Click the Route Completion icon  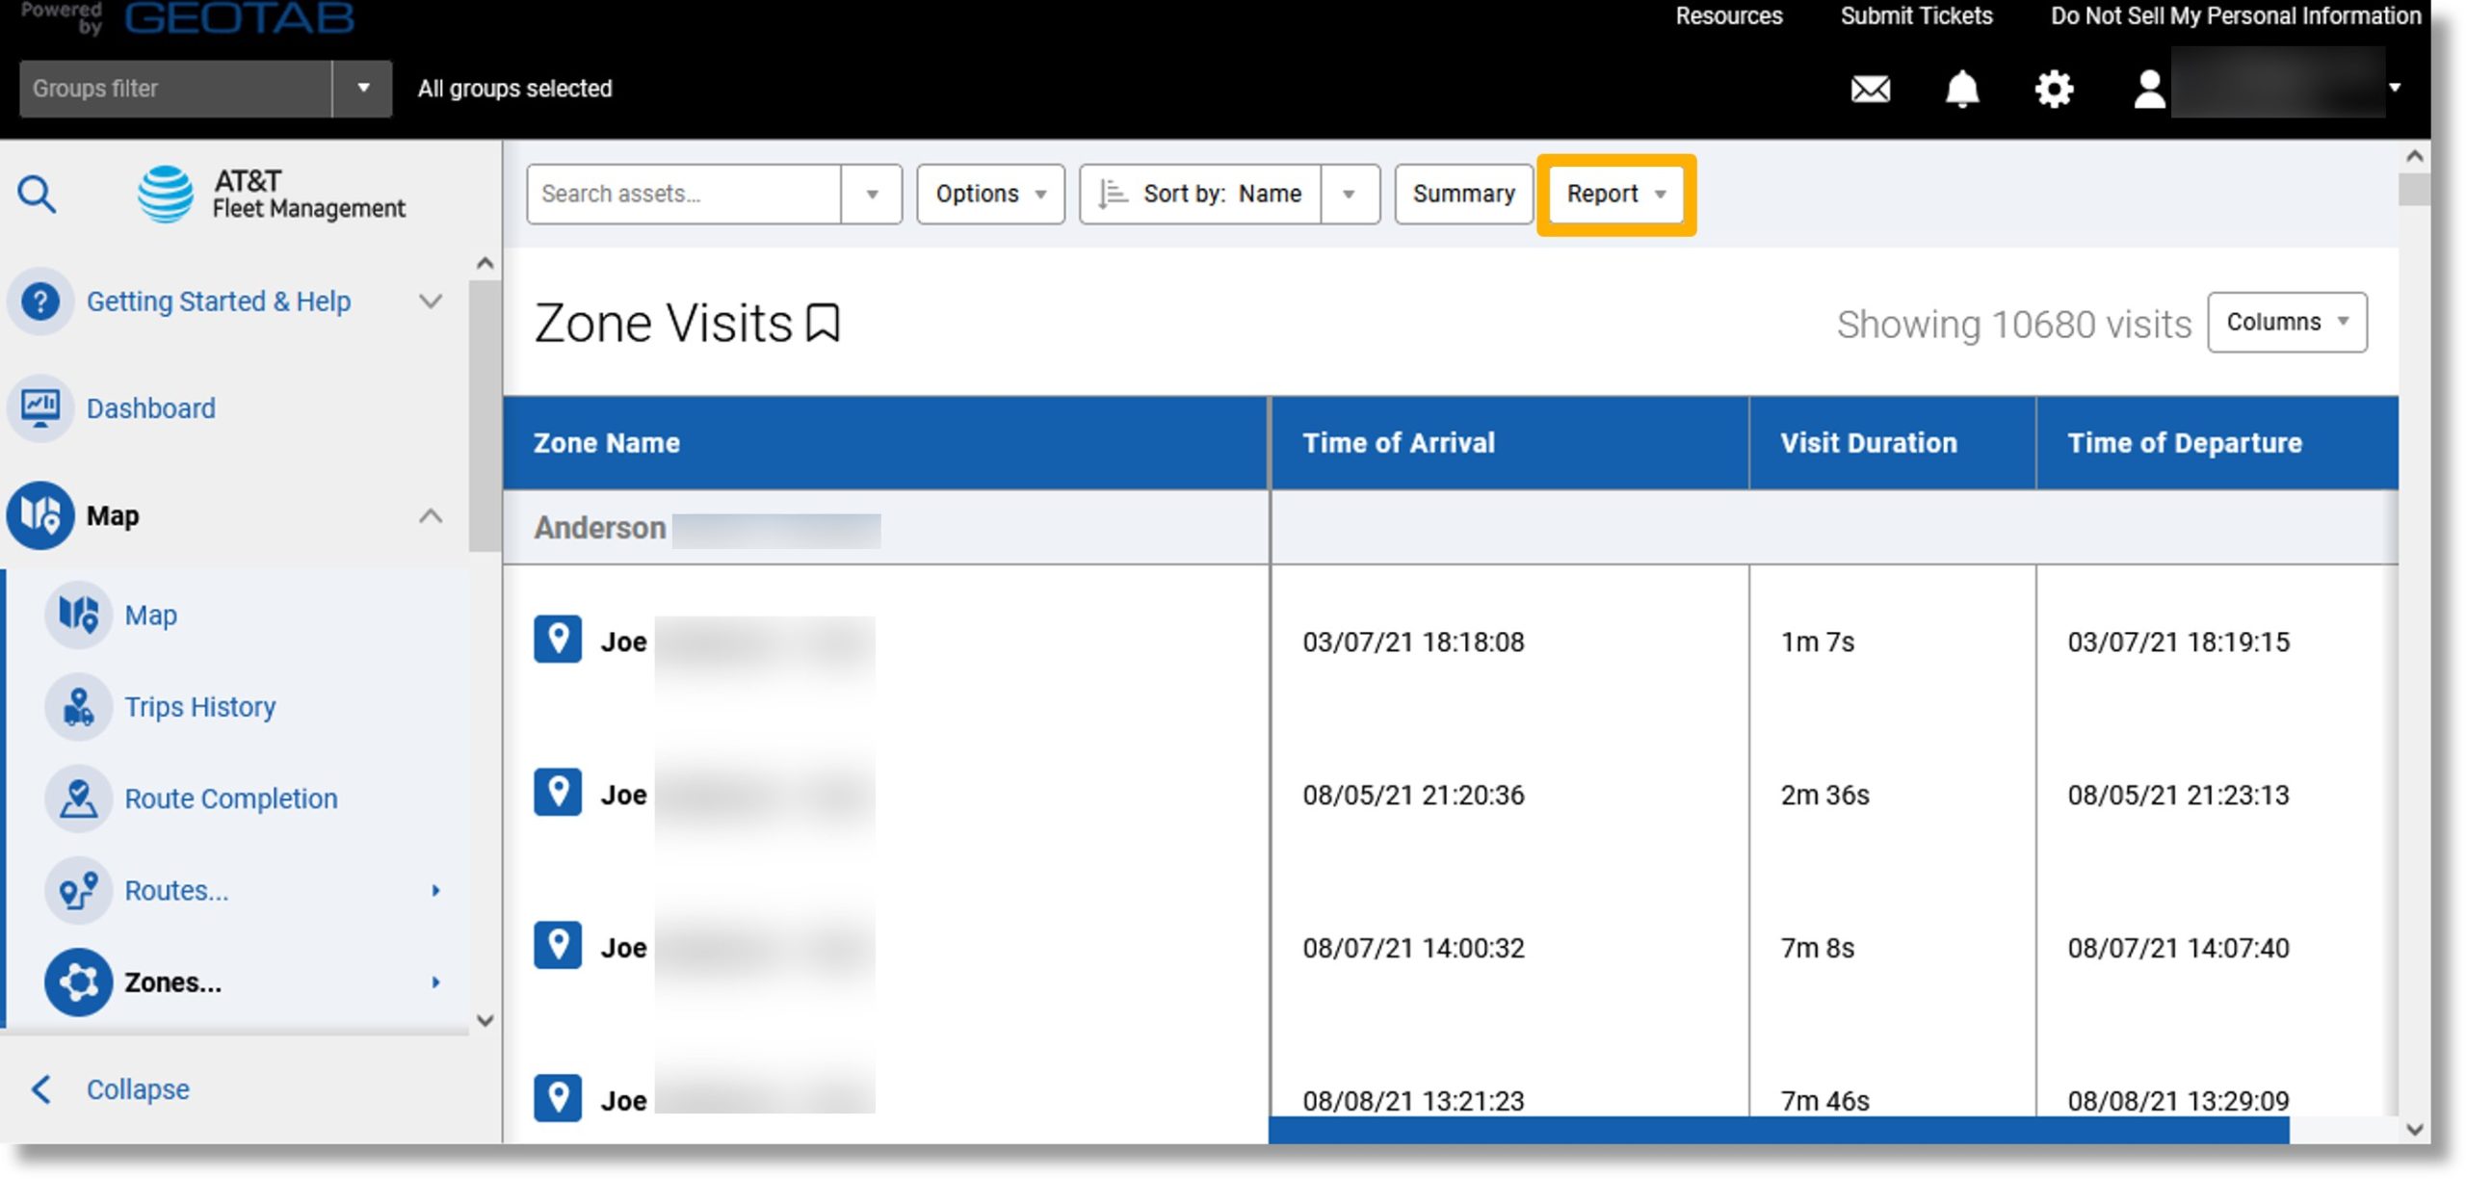[x=79, y=799]
